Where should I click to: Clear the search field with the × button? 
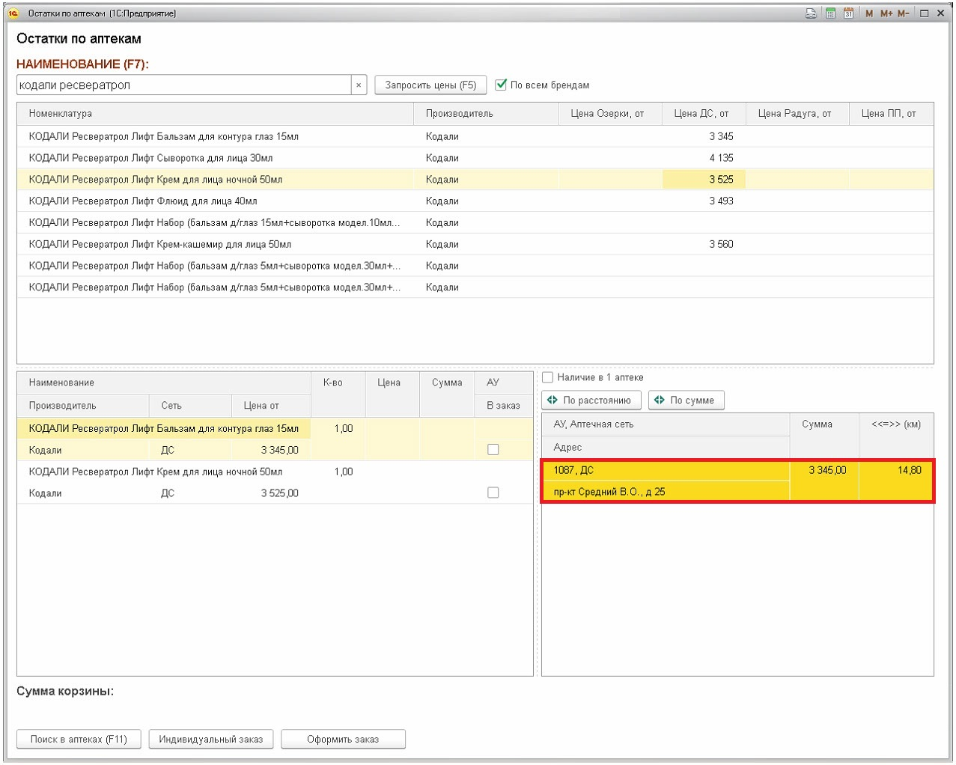(359, 85)
